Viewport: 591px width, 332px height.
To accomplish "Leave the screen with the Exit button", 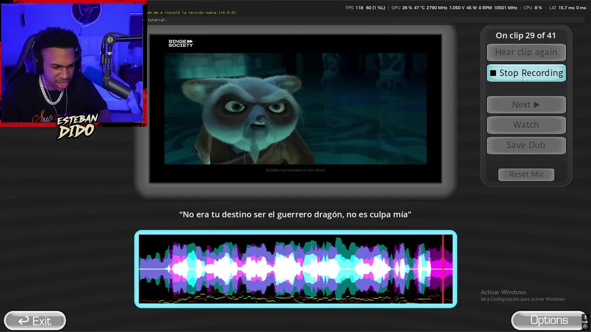I will click(35, 320).
